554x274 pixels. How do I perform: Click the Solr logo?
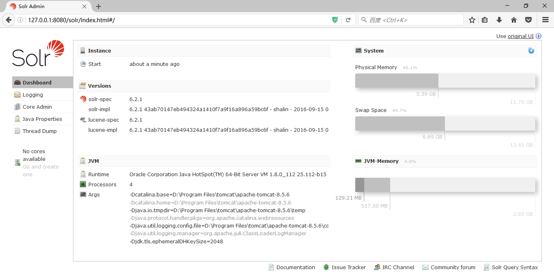click(x=38, y=54)
